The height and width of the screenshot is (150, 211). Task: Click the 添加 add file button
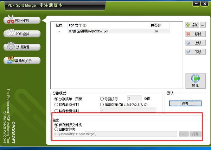pos(192,25)
